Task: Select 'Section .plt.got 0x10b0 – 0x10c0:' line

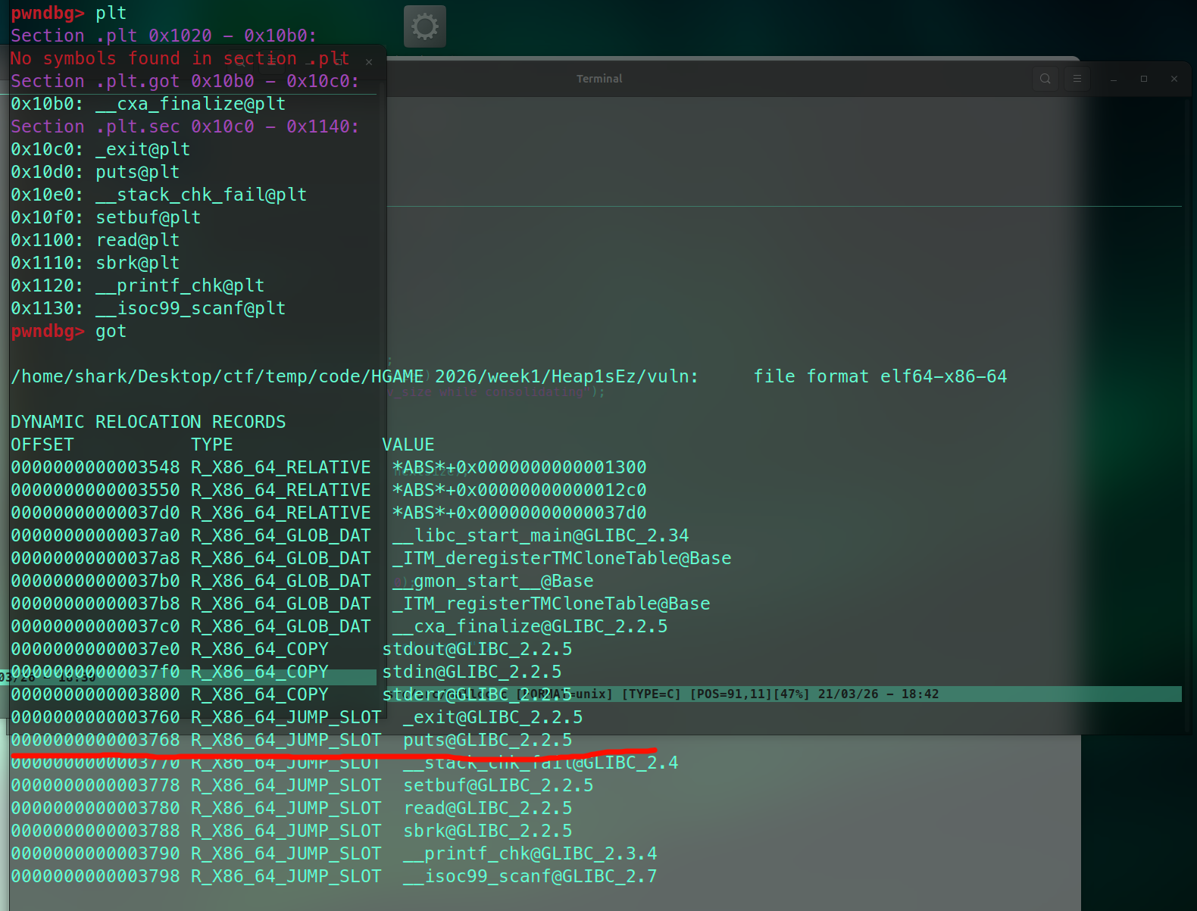Action: click(x=185, y=81)
